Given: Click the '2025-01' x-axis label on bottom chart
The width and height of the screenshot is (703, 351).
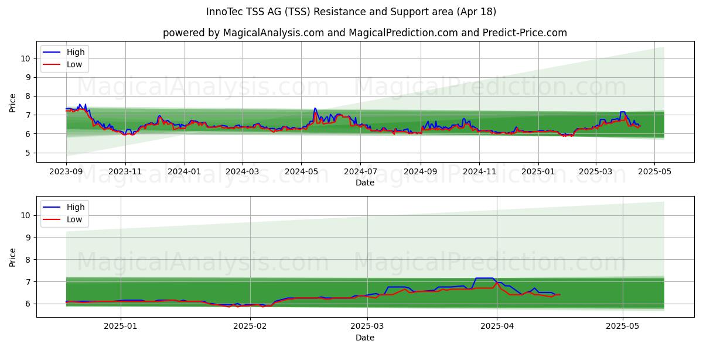Looking at the screenshot, I should 121,326.
